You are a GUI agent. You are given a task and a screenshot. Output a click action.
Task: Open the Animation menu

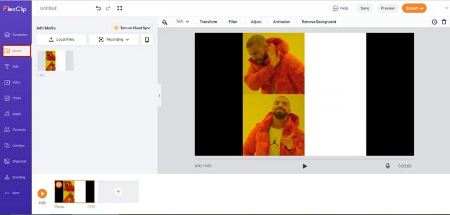pos(282,22)
